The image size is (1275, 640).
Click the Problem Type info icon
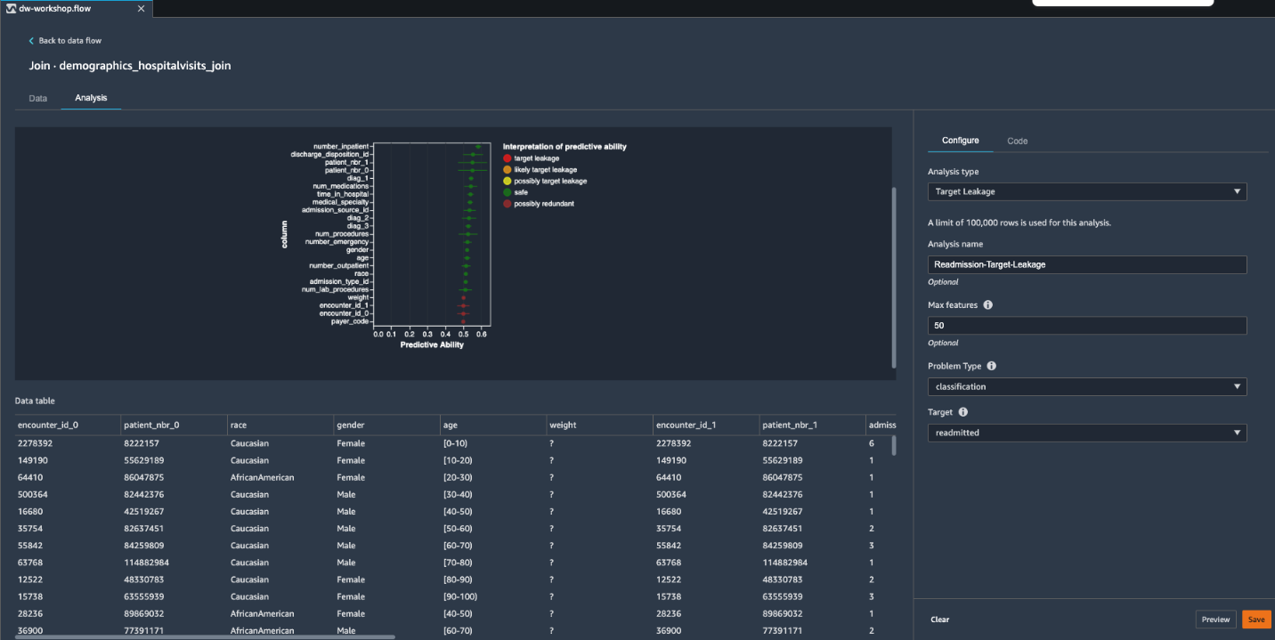tap(992, 366)
